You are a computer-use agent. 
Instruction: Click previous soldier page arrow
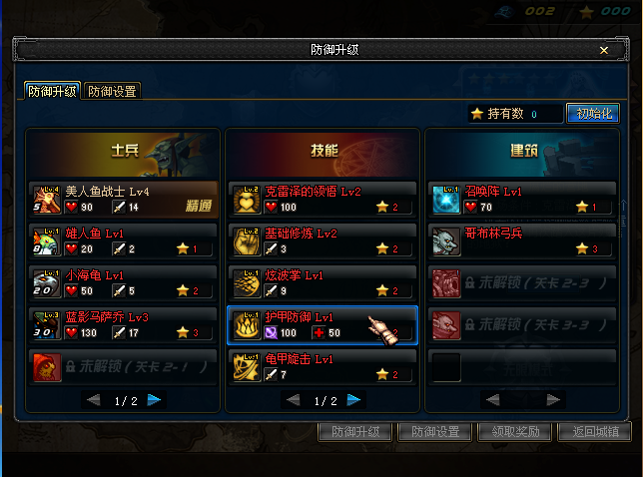point(94,400)
